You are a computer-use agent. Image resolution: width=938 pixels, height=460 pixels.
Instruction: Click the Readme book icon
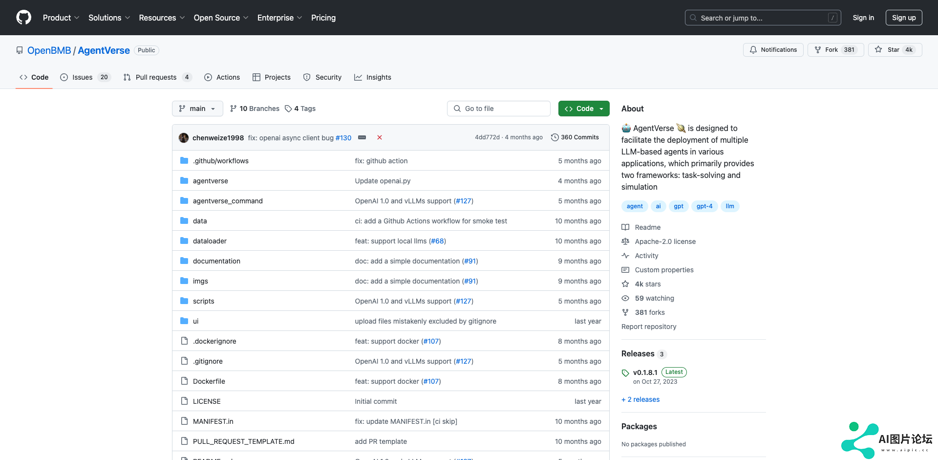pyautogui.click(x=625, y=227)
